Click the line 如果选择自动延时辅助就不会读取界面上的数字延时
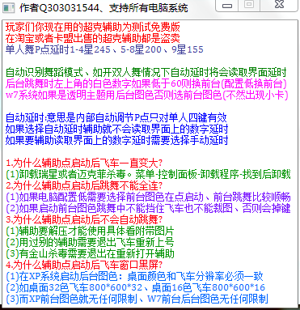The height and width of the screenshot is (310, 300). 116,130
